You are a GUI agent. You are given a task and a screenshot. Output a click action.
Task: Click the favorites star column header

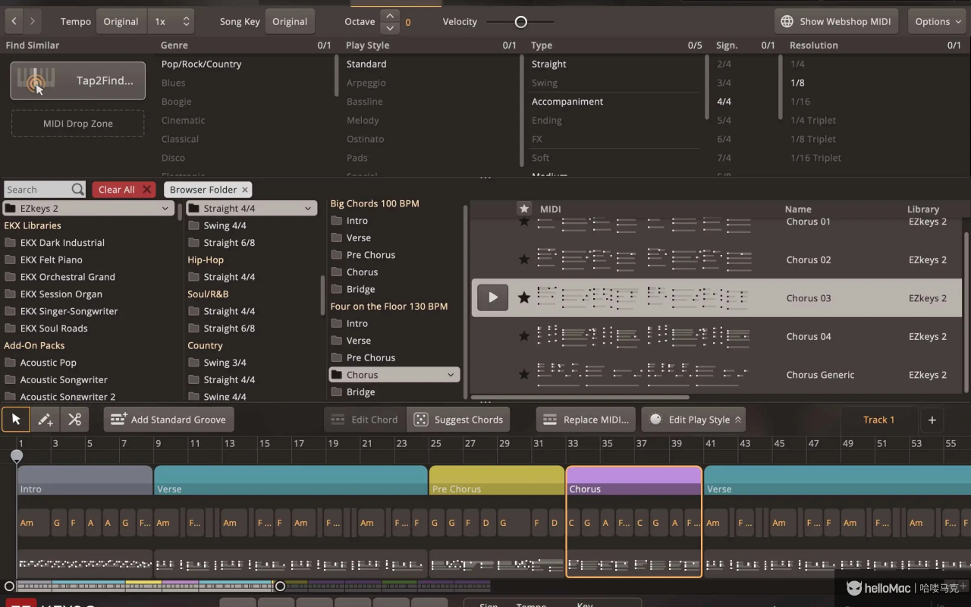523,209
